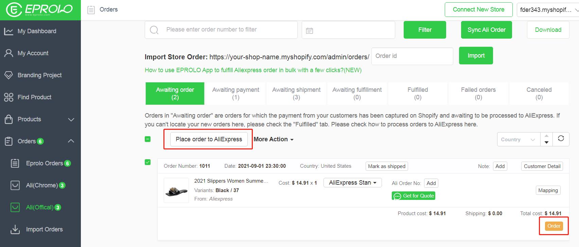The height and width of the screenshot is (247, 579).
Task: Click the Ali(Chrome) sidebar icon
Action: click(15, 185)
